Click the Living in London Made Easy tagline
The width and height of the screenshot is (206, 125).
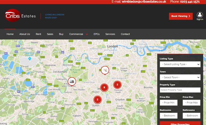(54, 16)
